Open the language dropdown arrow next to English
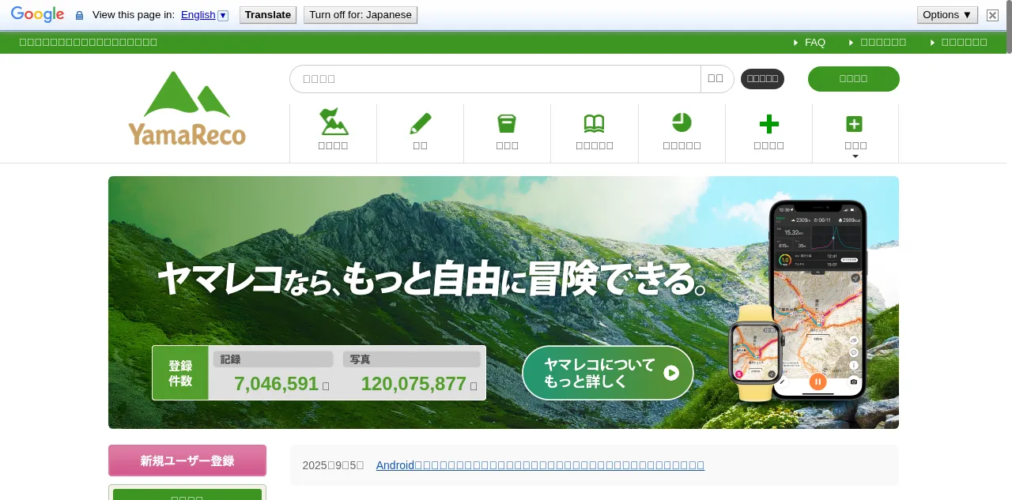 coord(223,15)
